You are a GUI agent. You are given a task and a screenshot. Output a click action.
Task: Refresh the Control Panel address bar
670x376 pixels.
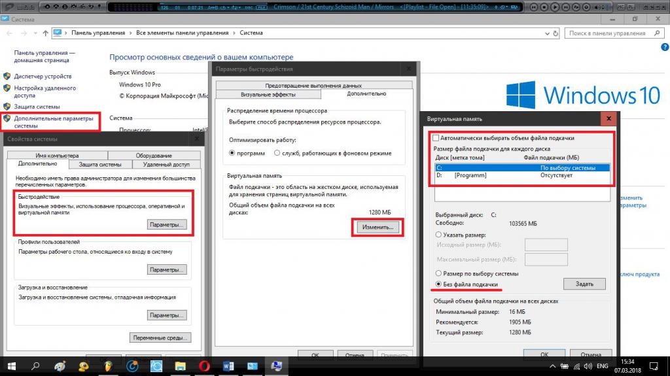[555, 33]
